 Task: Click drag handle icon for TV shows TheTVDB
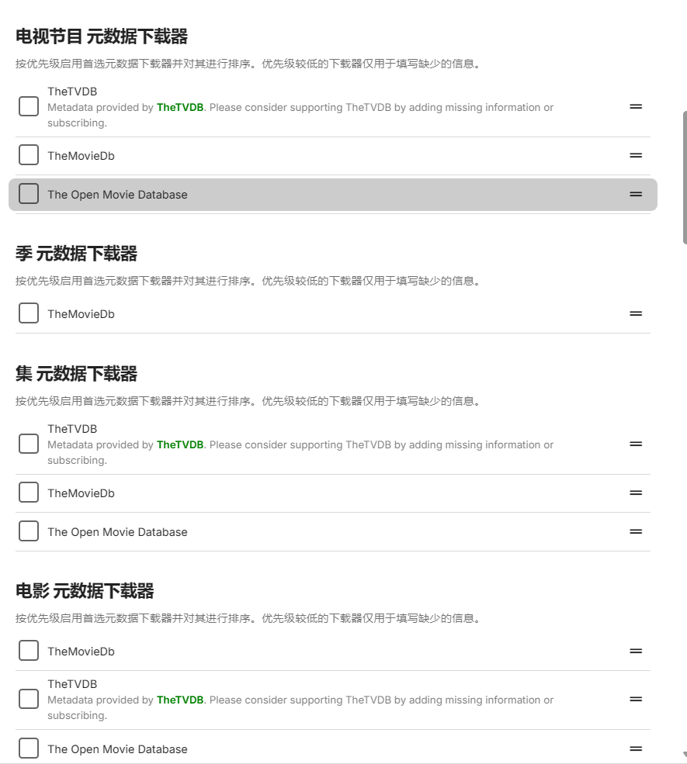636,107
